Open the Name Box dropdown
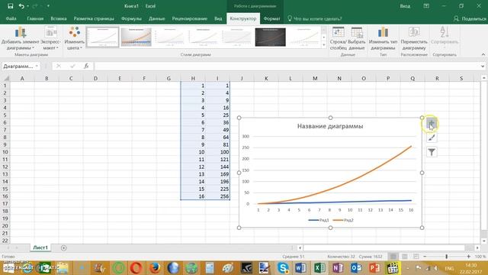 37,66
